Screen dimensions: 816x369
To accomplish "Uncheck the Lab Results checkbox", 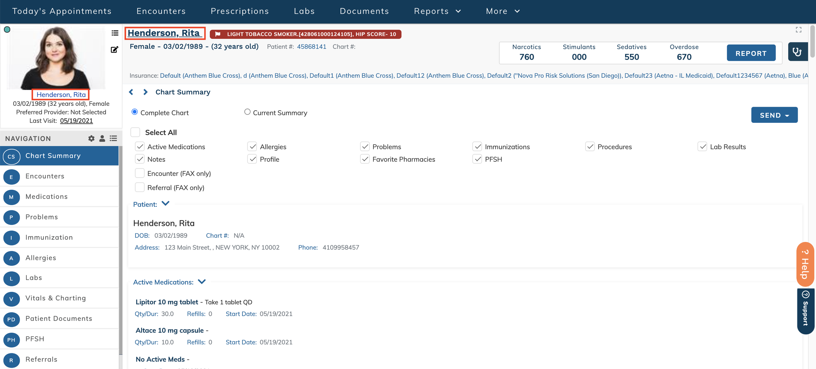I will click(702, 147).
